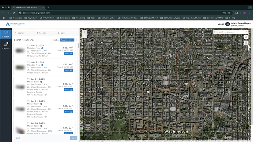Show info for Nov 6, 2024 Pleiades-Neo
The image size is (253, 142).
42,48
